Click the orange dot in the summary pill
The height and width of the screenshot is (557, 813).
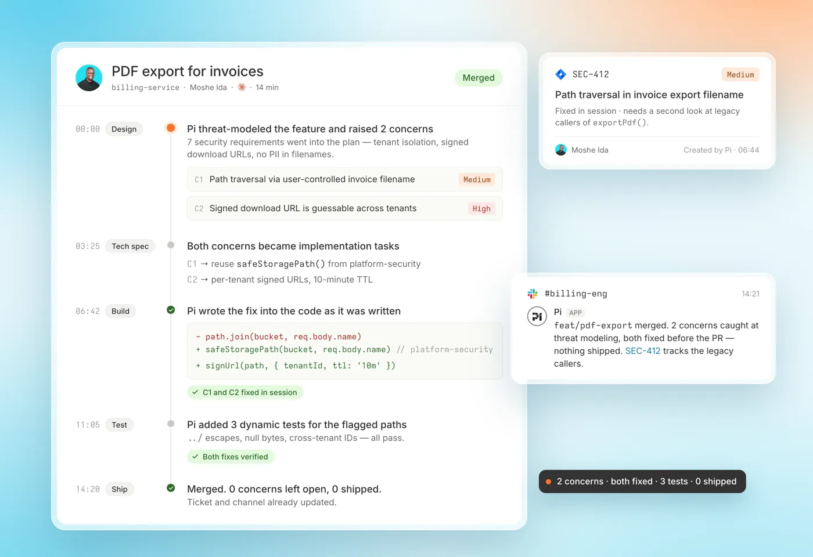pyautogui.click(x=548, y=482)
